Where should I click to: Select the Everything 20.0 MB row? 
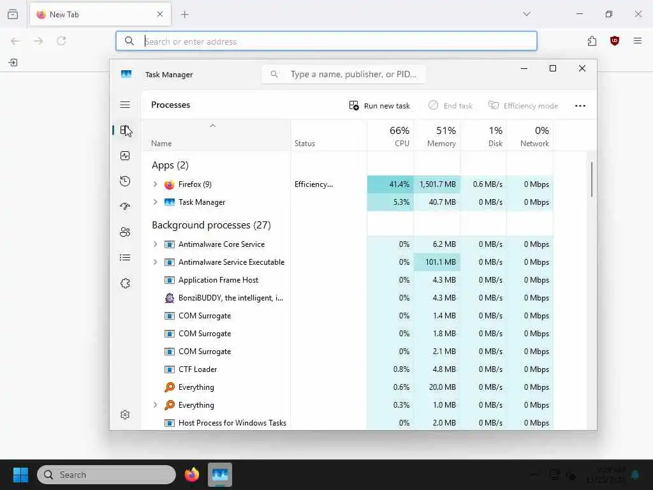[348, 387]
